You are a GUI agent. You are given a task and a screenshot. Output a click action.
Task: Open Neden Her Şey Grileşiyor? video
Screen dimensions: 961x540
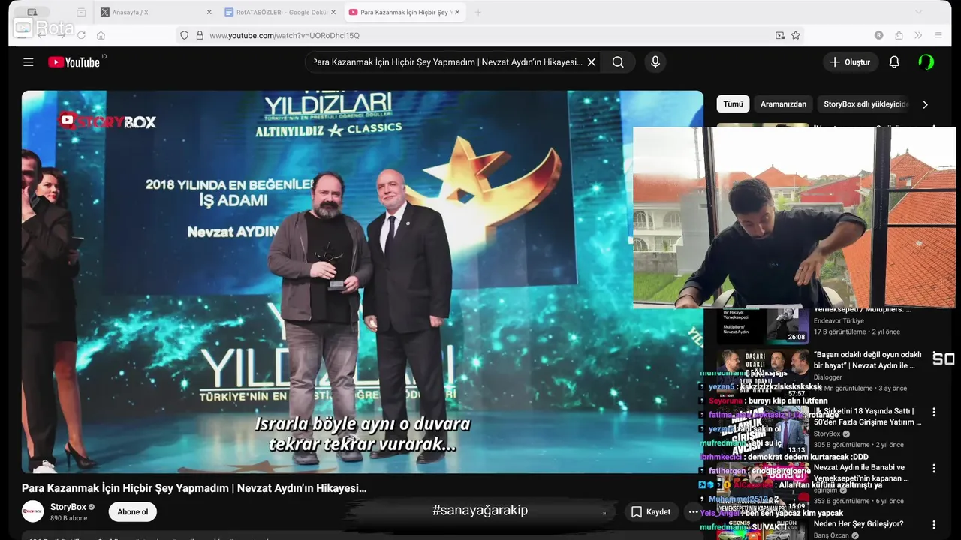(x=858, y=523)
